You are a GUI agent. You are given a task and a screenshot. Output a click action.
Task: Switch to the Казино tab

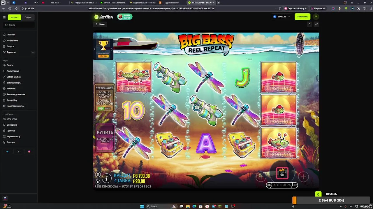pos(14,17)
